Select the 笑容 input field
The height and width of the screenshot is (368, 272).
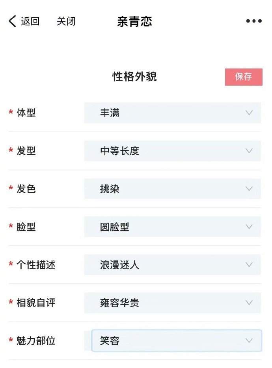coord(158,341)
